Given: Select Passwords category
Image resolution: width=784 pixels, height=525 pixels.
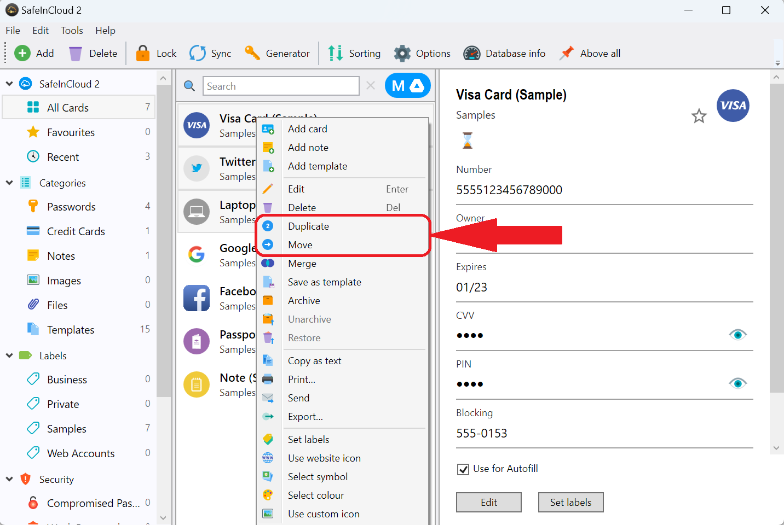Looking at the screenshot, I should 79,207.
